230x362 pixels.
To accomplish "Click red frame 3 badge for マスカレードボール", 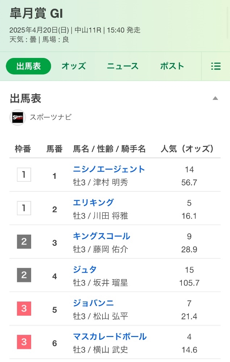I will 24,342.
